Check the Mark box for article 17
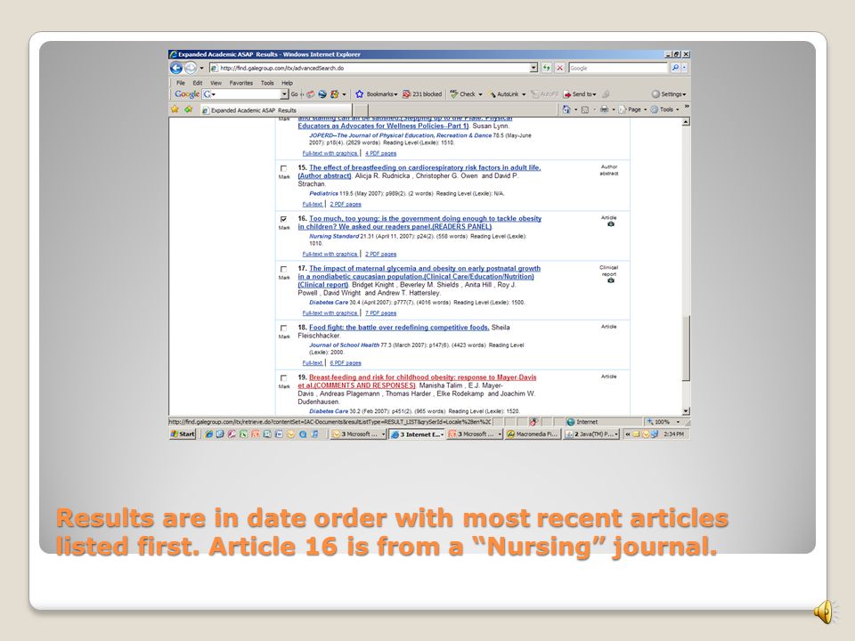855x641 pixels. click(x=283, y=270)
